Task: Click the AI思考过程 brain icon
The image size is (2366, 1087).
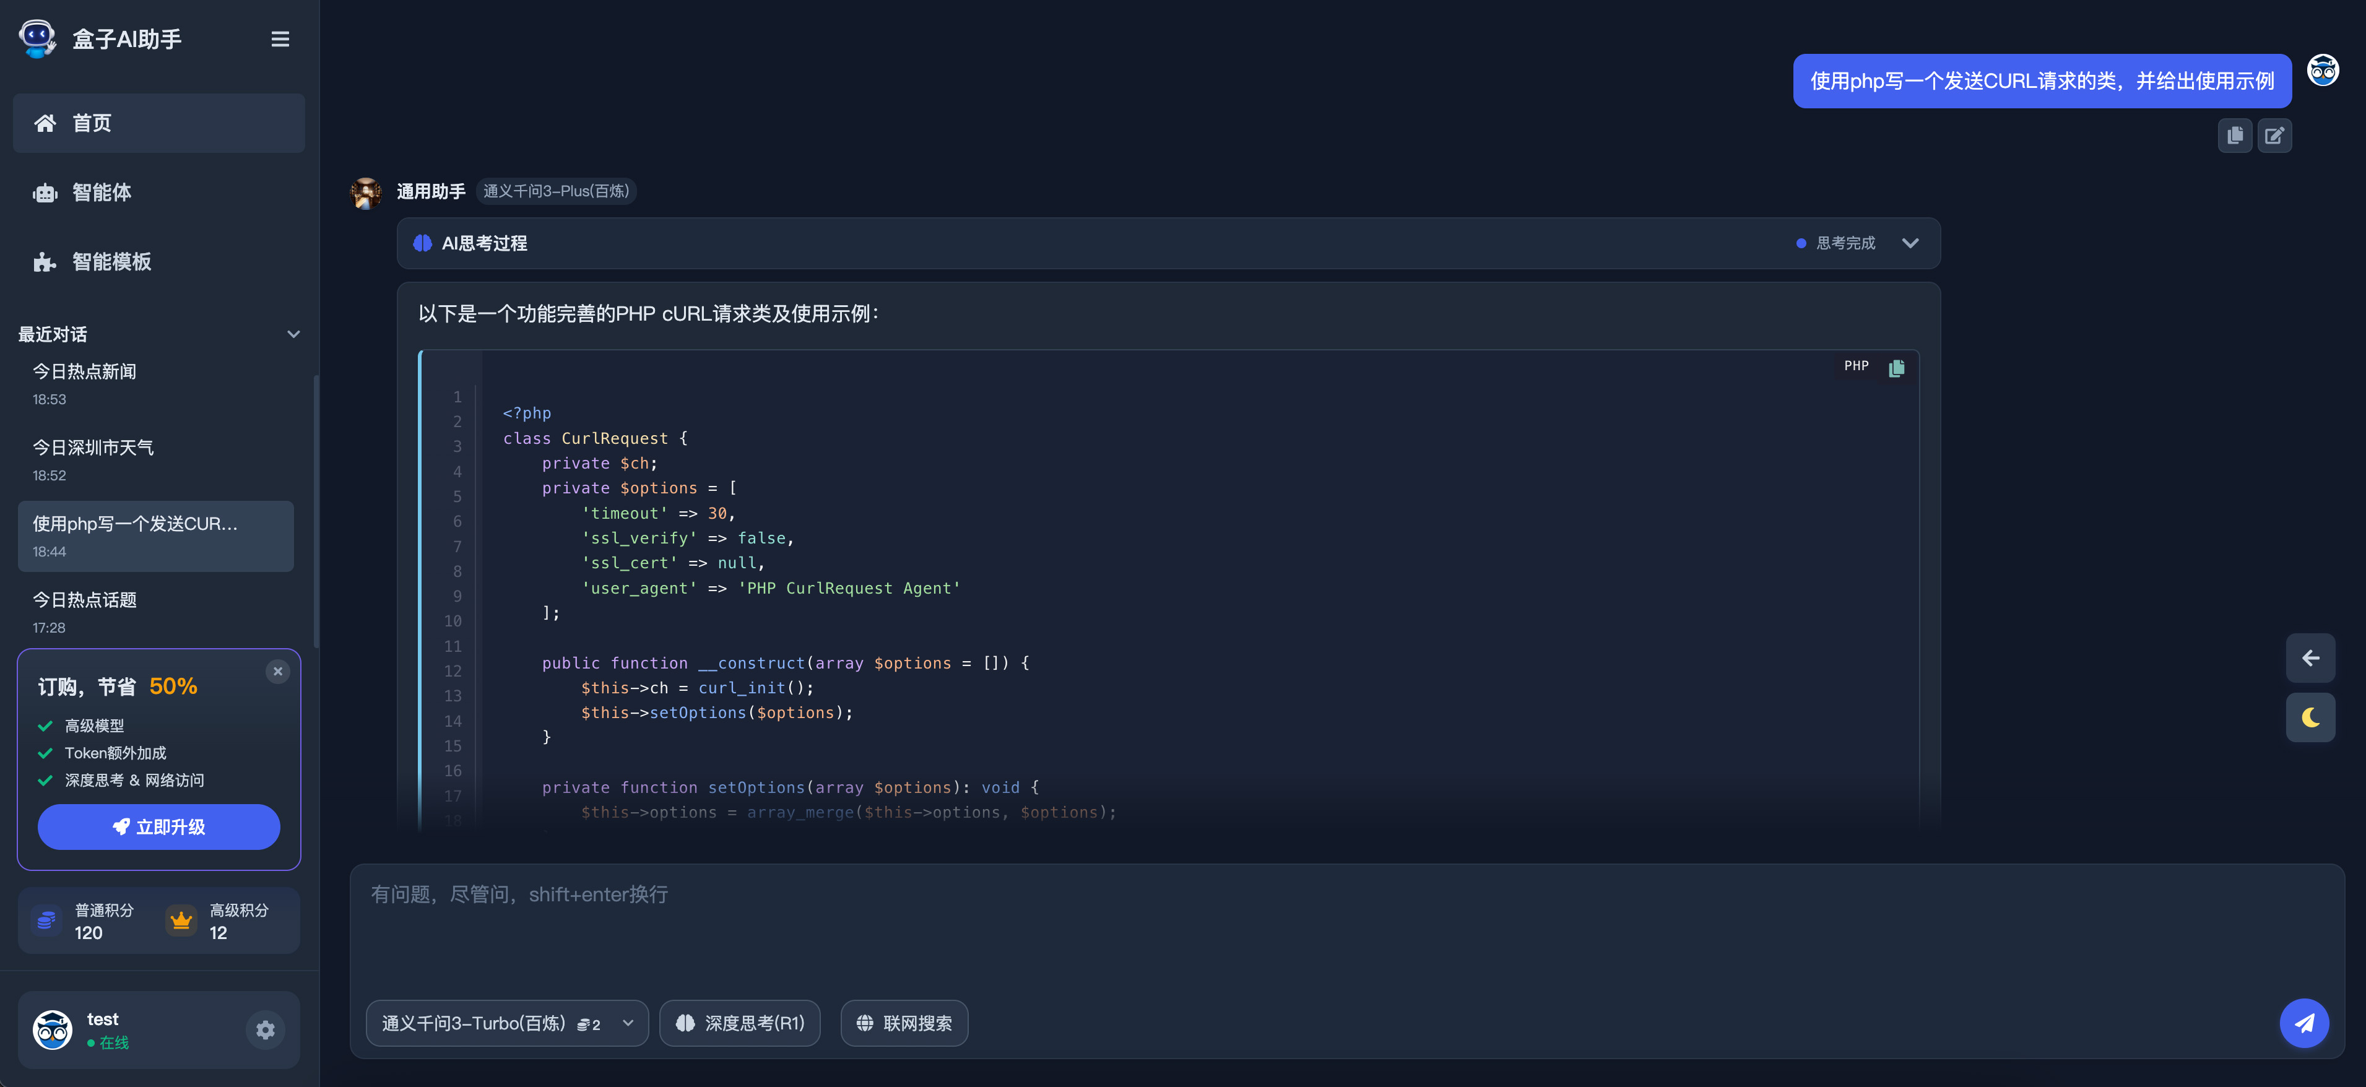Action: pos(422,243)
